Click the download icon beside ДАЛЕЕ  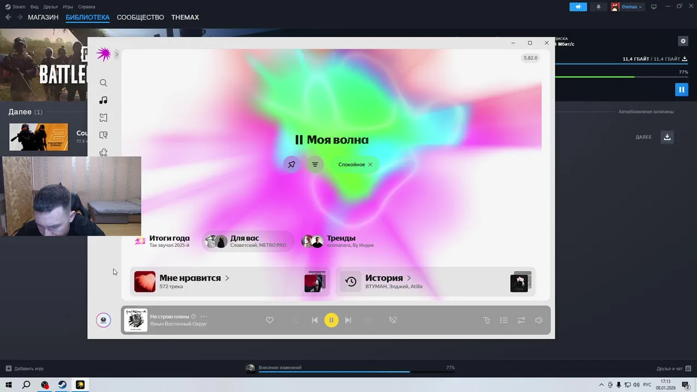click(x=667, y=137)
